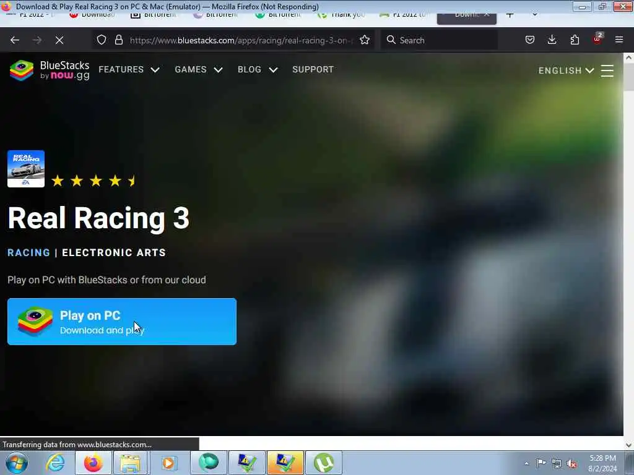
Task: Click the Firefox Search box
Action: tap(439, 40)
